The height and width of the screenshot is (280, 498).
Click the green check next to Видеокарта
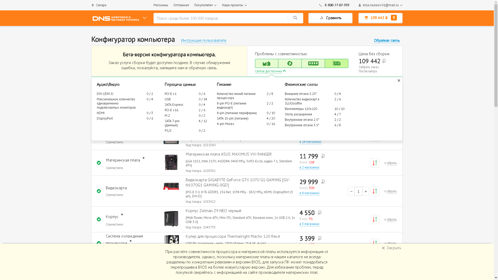(99, 191)
